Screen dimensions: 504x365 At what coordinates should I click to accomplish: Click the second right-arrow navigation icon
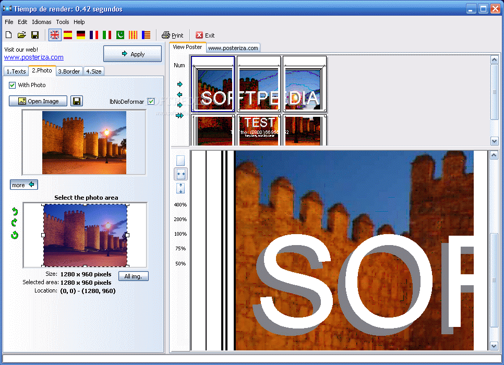coord(179,105)
